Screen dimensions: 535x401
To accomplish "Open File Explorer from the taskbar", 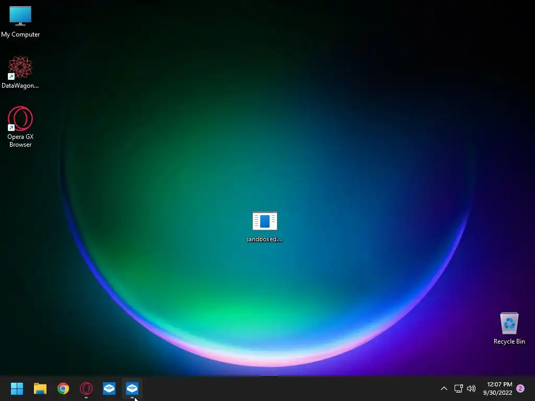I will (x=40, y=388).
